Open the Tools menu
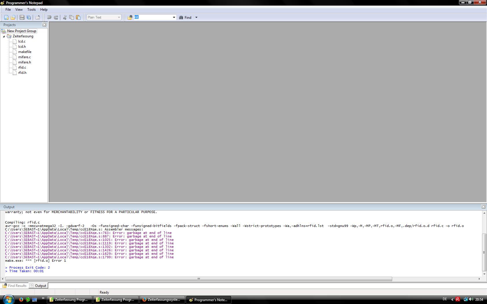Viewport: 487px width, 304px height. 31,10
